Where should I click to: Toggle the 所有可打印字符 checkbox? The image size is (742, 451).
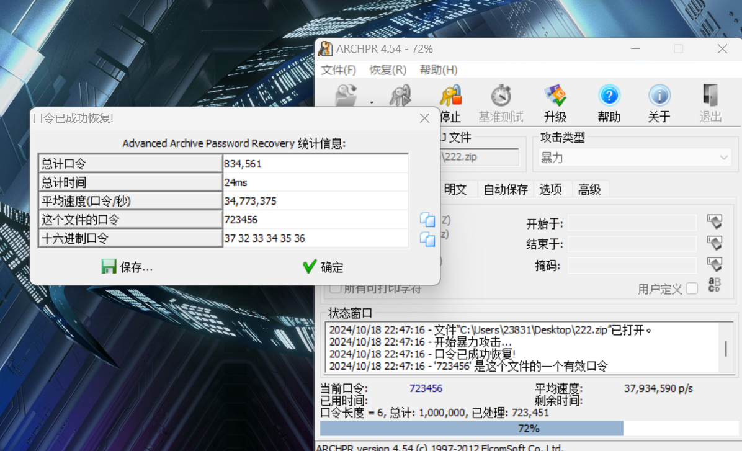[335, 288]
